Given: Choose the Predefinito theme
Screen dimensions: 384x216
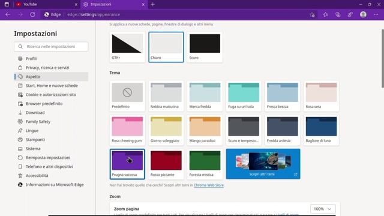Looking at the screenshot, I should [x=127, y=96].
